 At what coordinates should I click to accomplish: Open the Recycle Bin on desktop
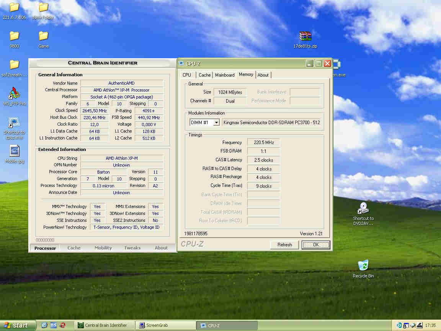[x=363, y=265]
